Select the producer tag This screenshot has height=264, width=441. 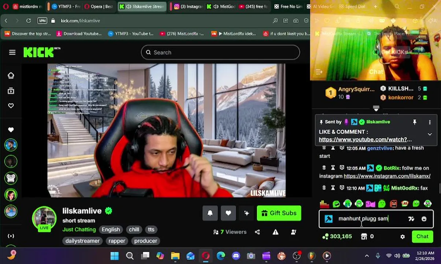pyautogui.click(x=145, y=241)
